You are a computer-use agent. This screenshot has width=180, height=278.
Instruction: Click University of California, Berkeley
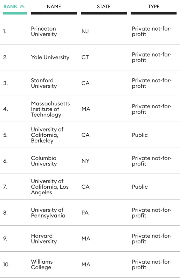(47, 135)
